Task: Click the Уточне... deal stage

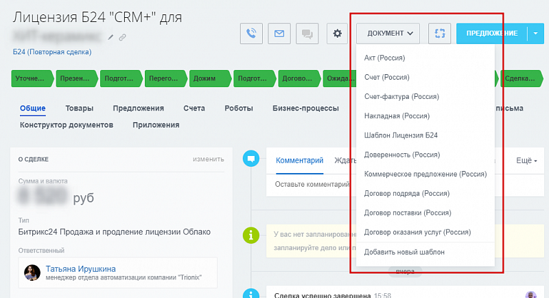Action: [32, 78]
